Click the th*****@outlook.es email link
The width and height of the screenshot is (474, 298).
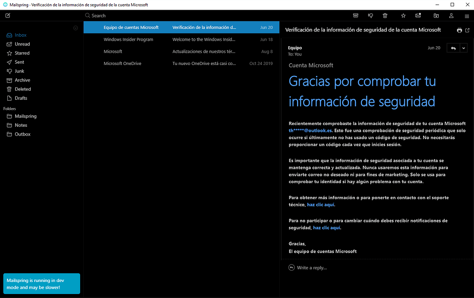(310, 130)
